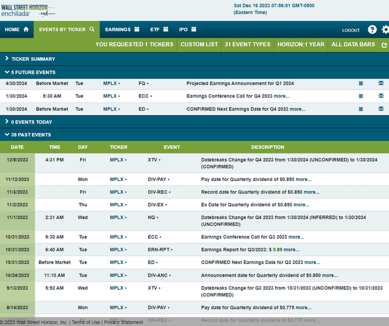The width and height of the screenshot is (389, 326).
Task: Open the Events By Ticker tab
Action: tap(67, 30)
